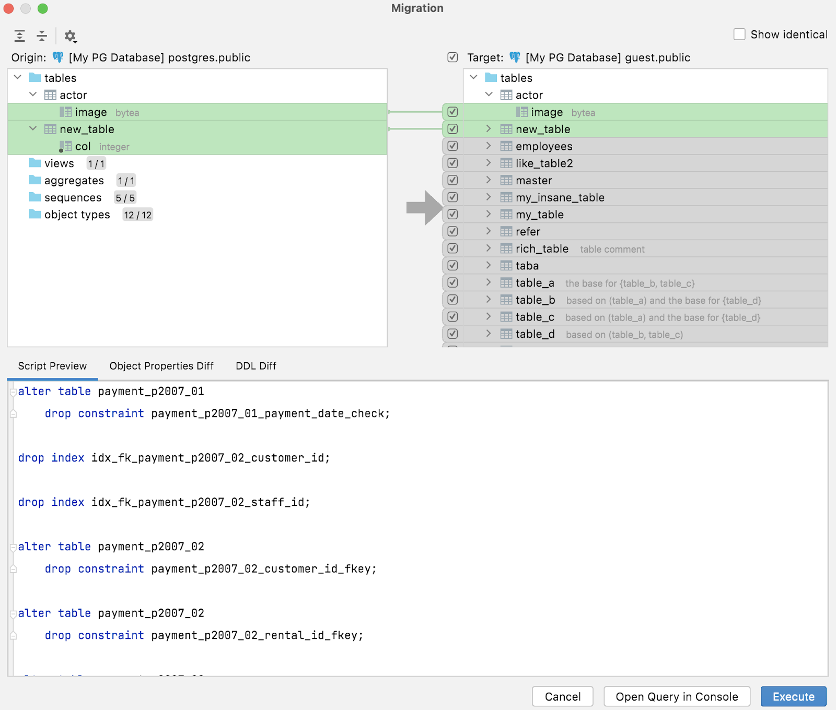Select the aggregates folder icon
This screenshot has height=710, width=836.
[x=35, y=180]
